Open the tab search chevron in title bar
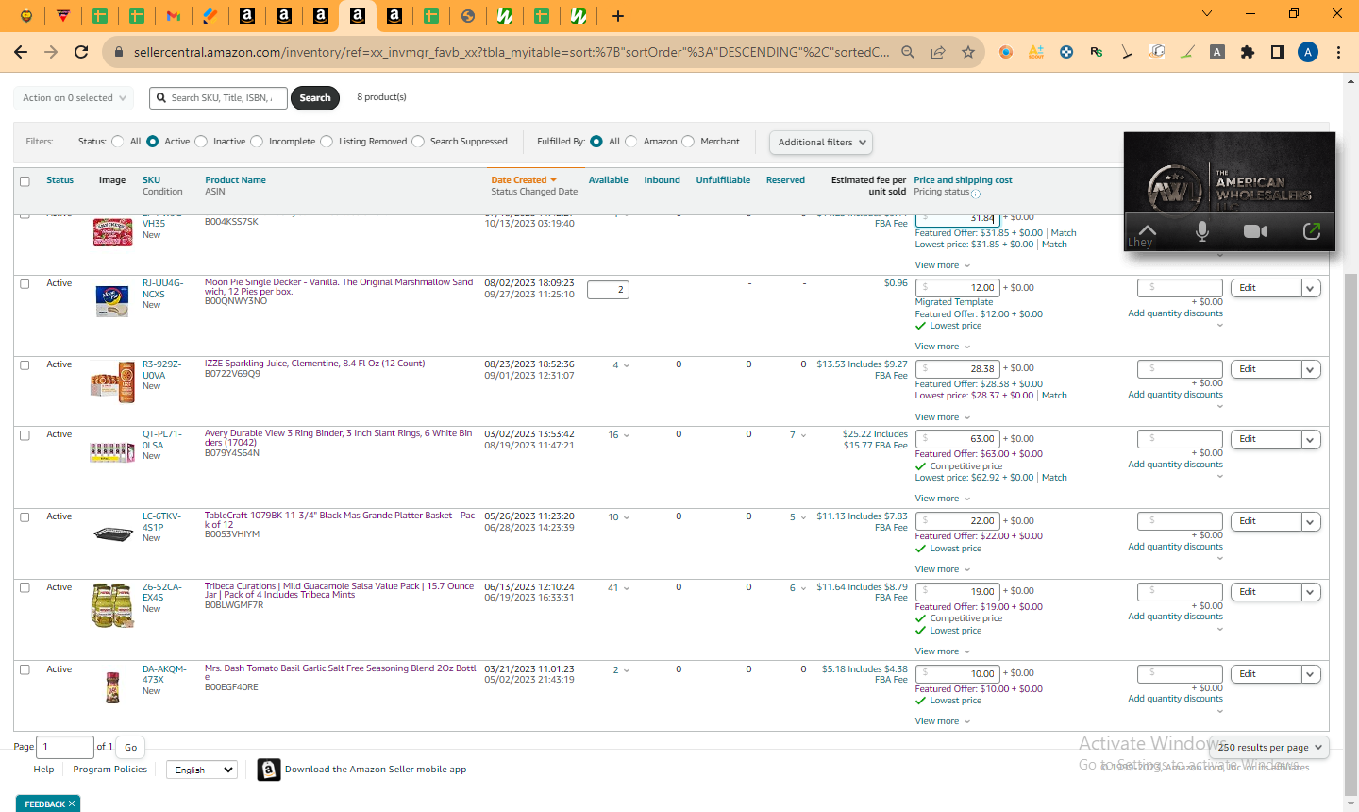This screenshot has height=812, width=1359. 1206,14
